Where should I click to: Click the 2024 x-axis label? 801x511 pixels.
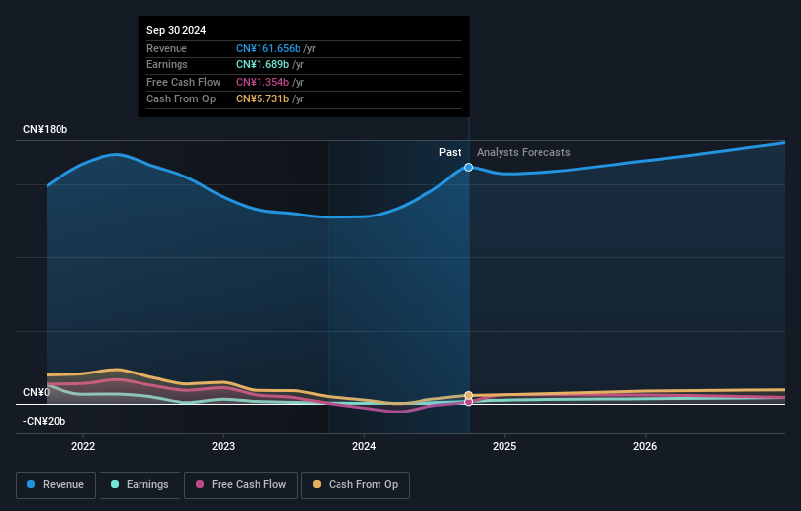click(364, 447)
